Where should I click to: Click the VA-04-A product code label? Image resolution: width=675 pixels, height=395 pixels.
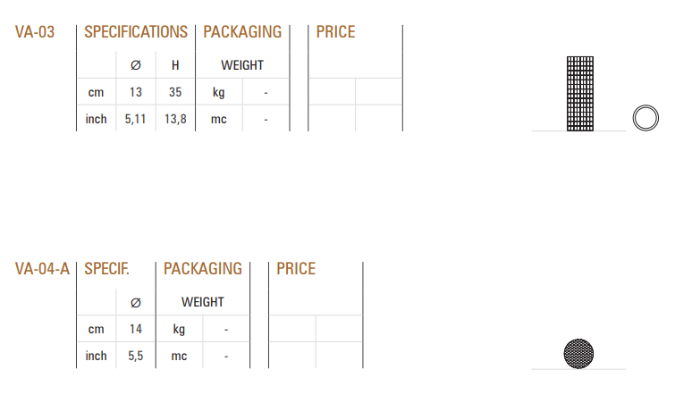click(x=42, y=269)
